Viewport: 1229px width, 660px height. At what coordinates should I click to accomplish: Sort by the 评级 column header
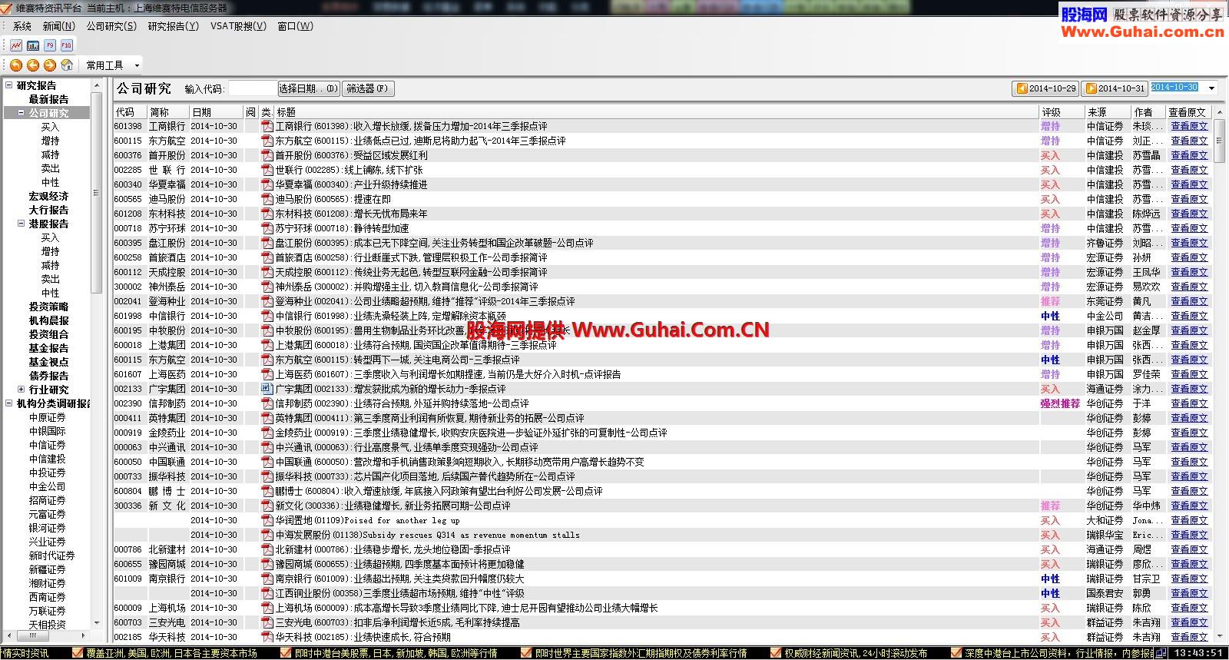coord(1062,112)
